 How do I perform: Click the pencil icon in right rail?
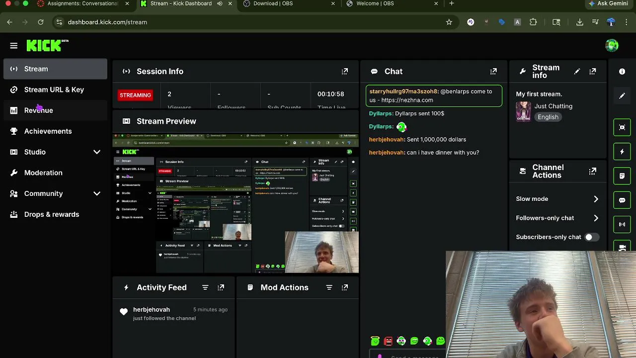pyautogui.click(x=622, y=96)
